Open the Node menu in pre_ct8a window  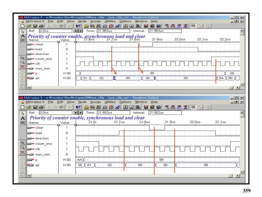(82, 21)
